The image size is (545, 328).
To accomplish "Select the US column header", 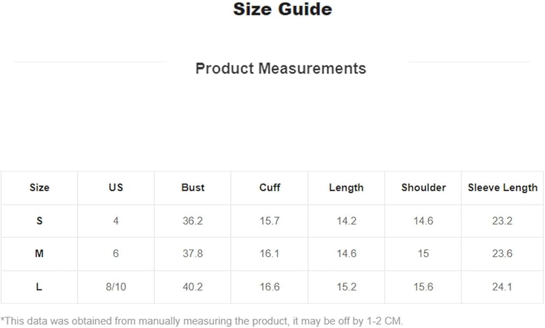I will click(116, 187).
